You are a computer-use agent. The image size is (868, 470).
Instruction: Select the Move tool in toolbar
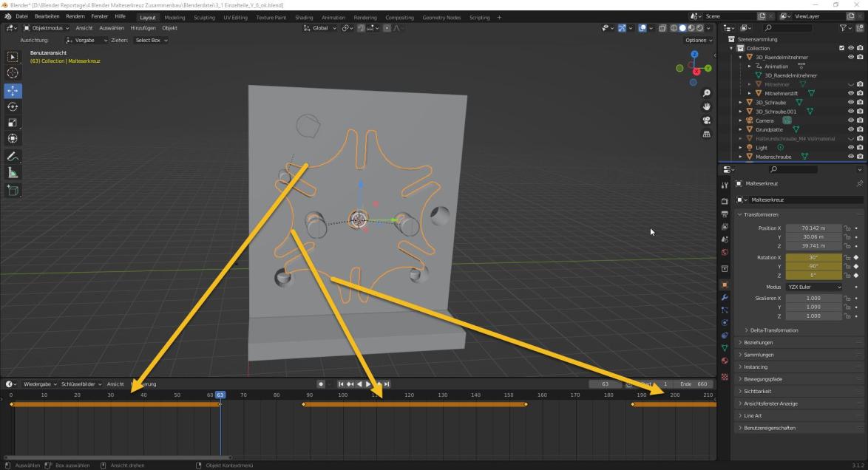[x=13, y=90]
